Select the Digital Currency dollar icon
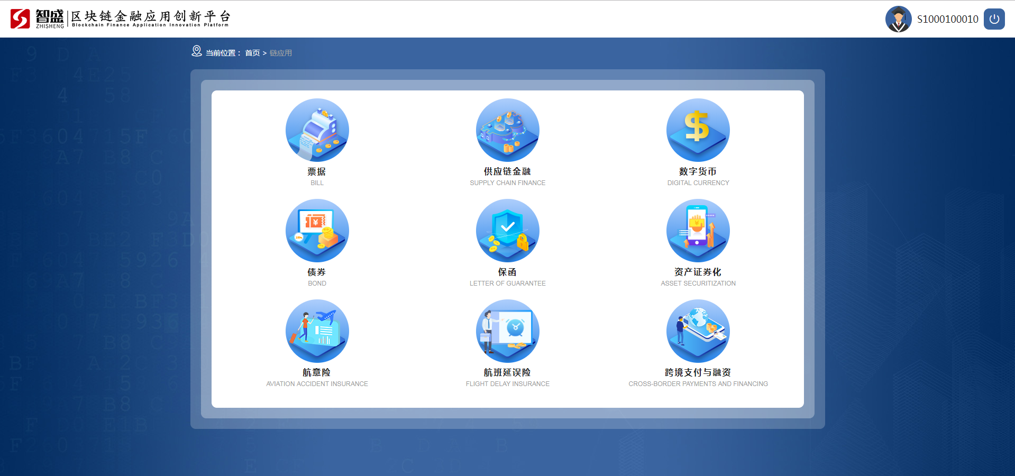1015x476 pixels. 698,130
